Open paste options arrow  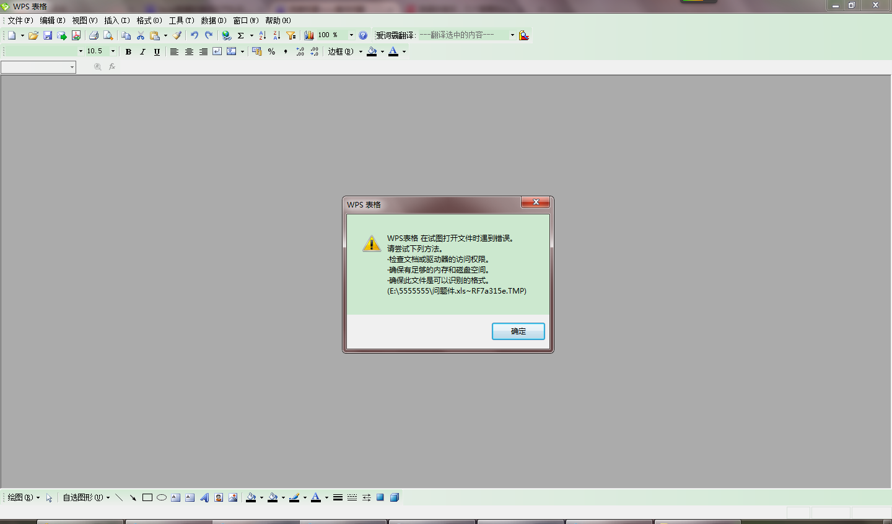tap(165, 35)
